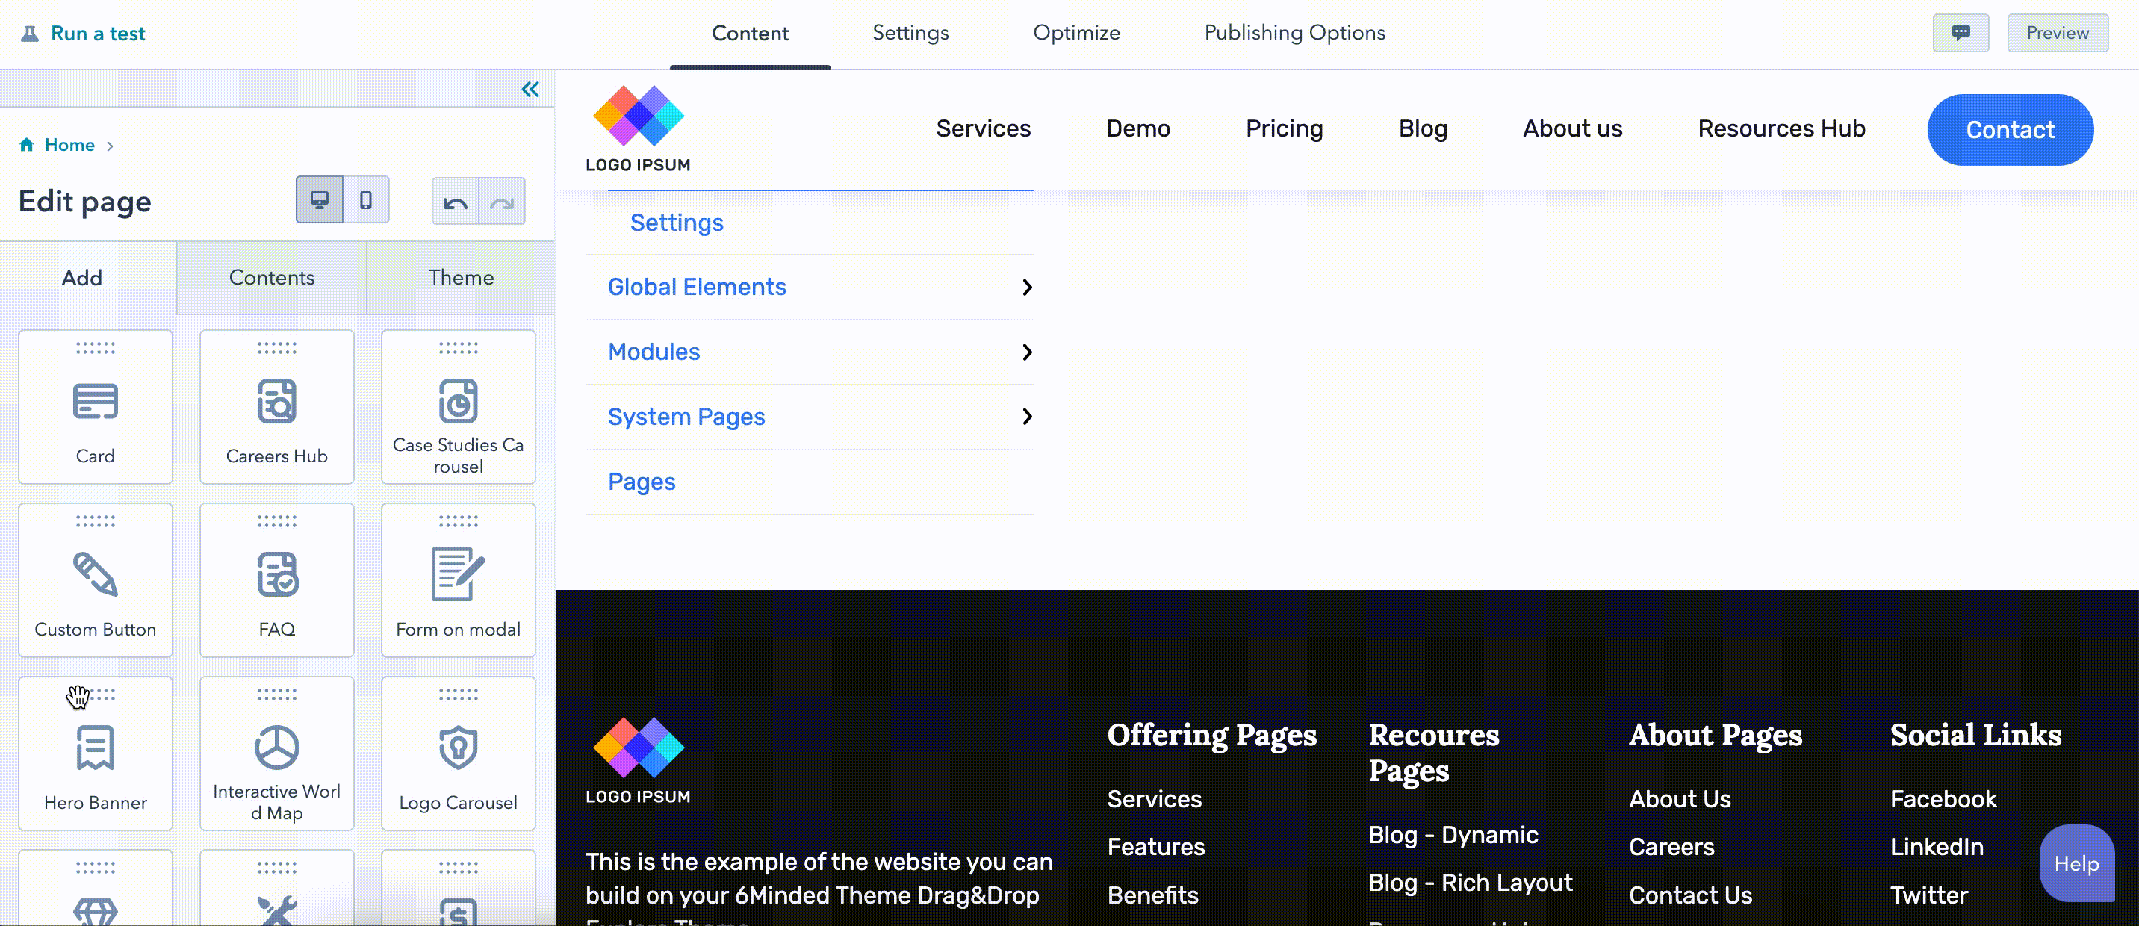
Task: Click the Card module drag handle dots
Action: pyautogui.click(x=96, y=348)
